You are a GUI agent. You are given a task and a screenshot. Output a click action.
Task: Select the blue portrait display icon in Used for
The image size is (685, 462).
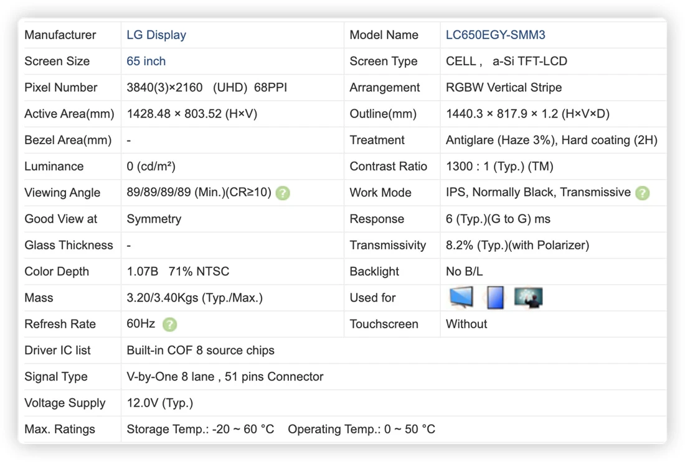495,297
